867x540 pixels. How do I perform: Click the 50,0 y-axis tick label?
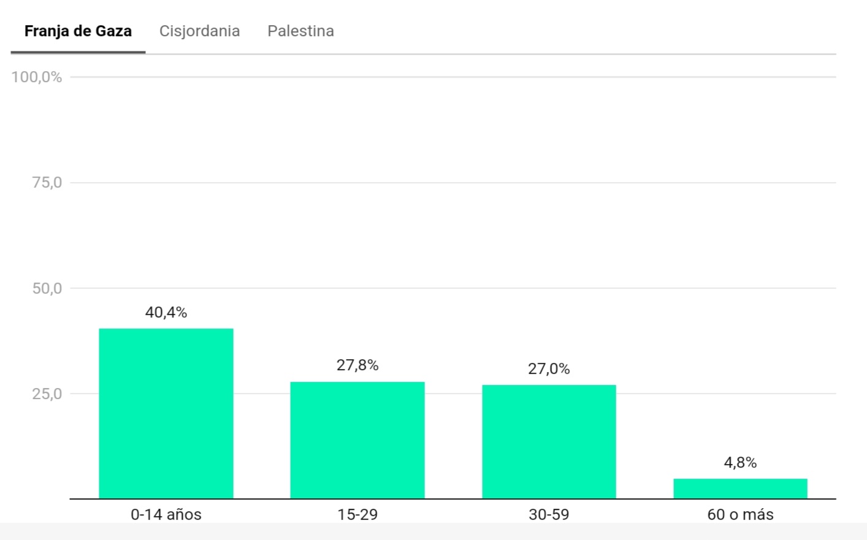(x=47, y=289)
